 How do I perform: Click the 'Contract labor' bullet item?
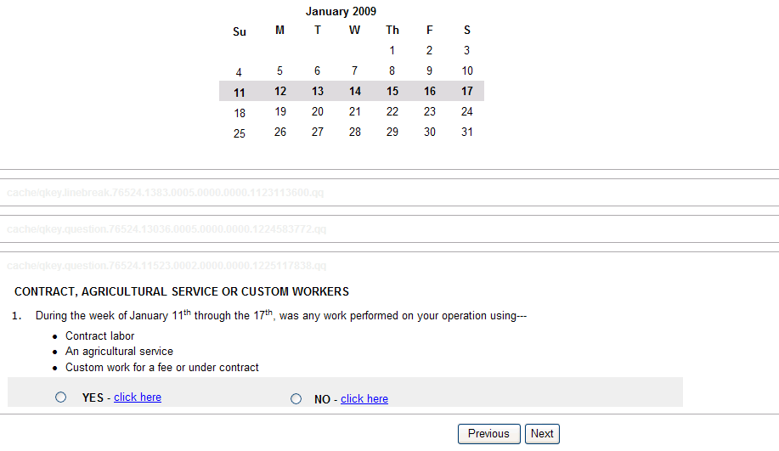[99, 335]
